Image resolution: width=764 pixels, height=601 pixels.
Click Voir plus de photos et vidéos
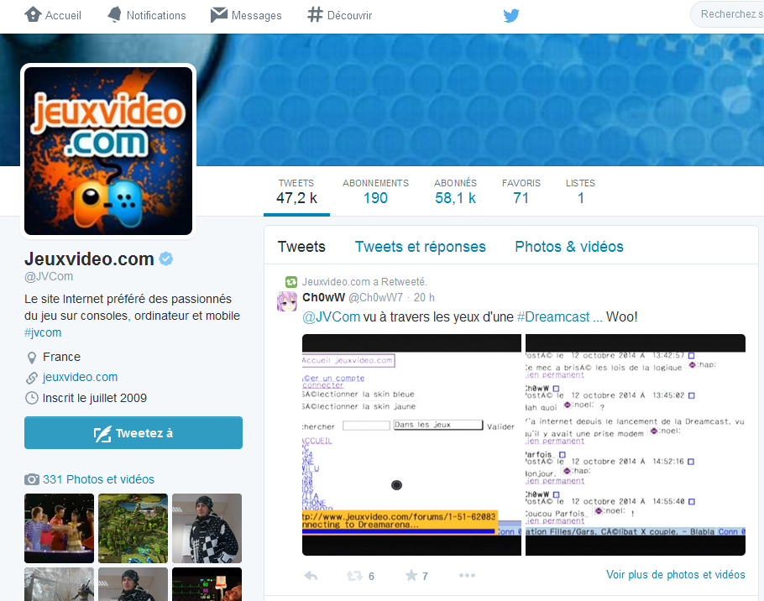click(675, 575)
